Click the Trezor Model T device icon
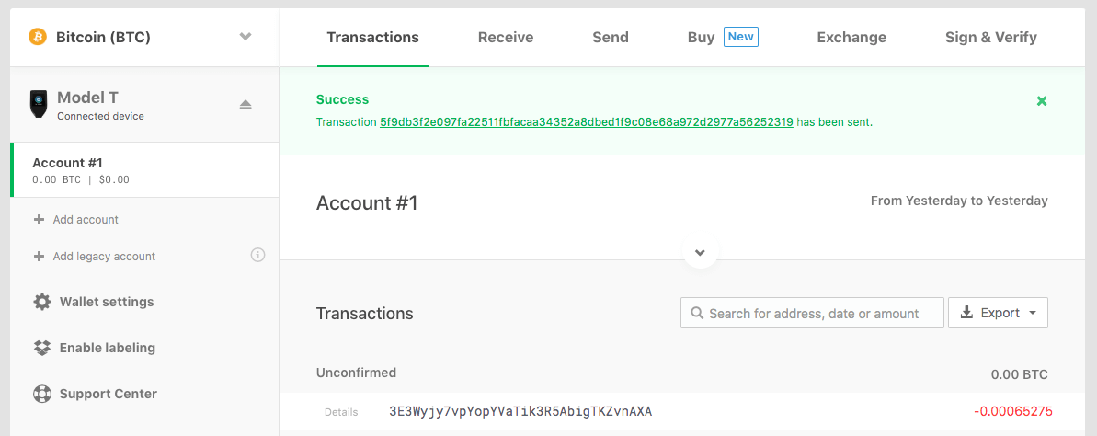The height and width of the screenshot is (436, 1097). (x=39, y=104)
